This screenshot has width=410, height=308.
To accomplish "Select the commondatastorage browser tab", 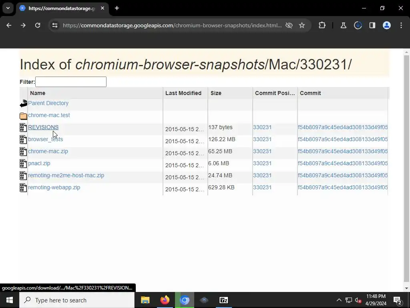I will click(x=62, y=8).
